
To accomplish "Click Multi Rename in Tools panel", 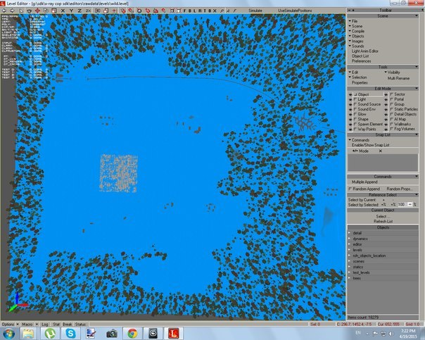I will [x=398, y=78].
